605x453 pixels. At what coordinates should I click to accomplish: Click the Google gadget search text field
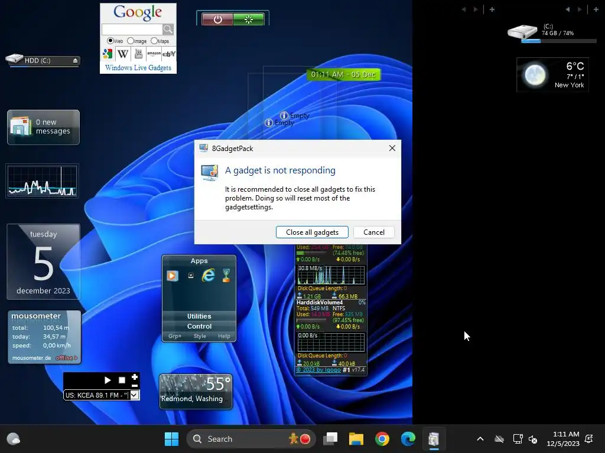pyautogui.click(x=132, y=29)
